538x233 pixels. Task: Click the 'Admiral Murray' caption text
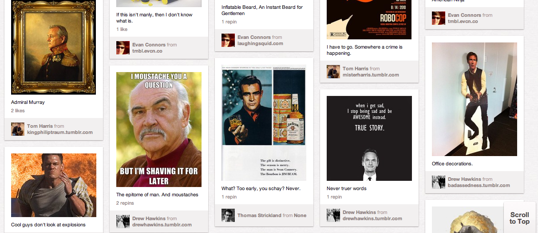tap(28, 102)
